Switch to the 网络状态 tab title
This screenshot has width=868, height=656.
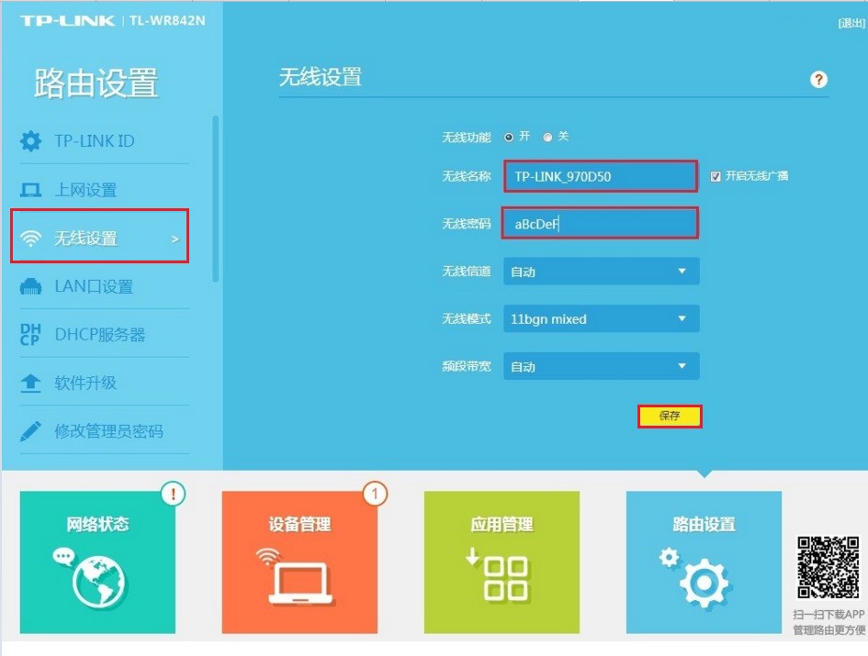point(97,524)
